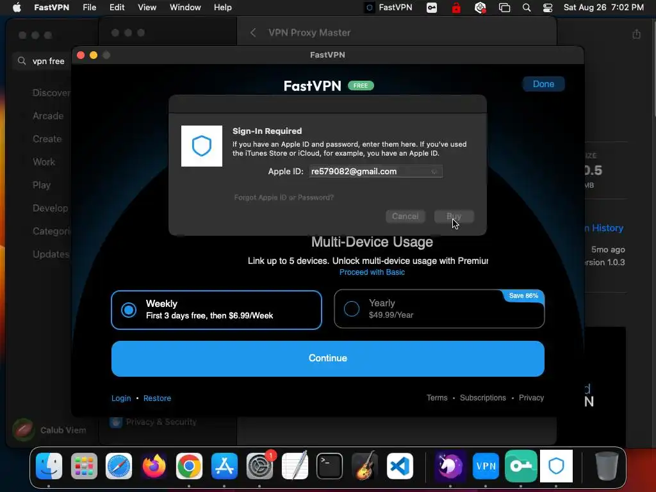Viewport: 656px width, 492px height.
Task: Open the unicorn app in the Dock
Action: pyautogui.click(x=450, y=466)
